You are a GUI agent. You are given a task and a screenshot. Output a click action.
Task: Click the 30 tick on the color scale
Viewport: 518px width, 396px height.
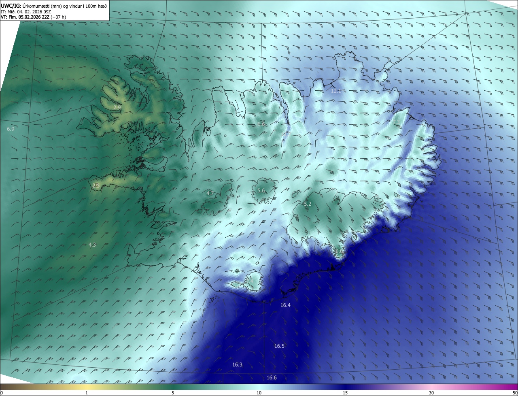[431, 393]
